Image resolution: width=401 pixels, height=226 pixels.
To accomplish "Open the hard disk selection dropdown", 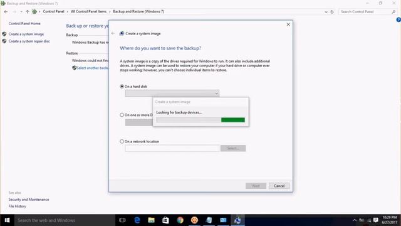I will point(172,94).
